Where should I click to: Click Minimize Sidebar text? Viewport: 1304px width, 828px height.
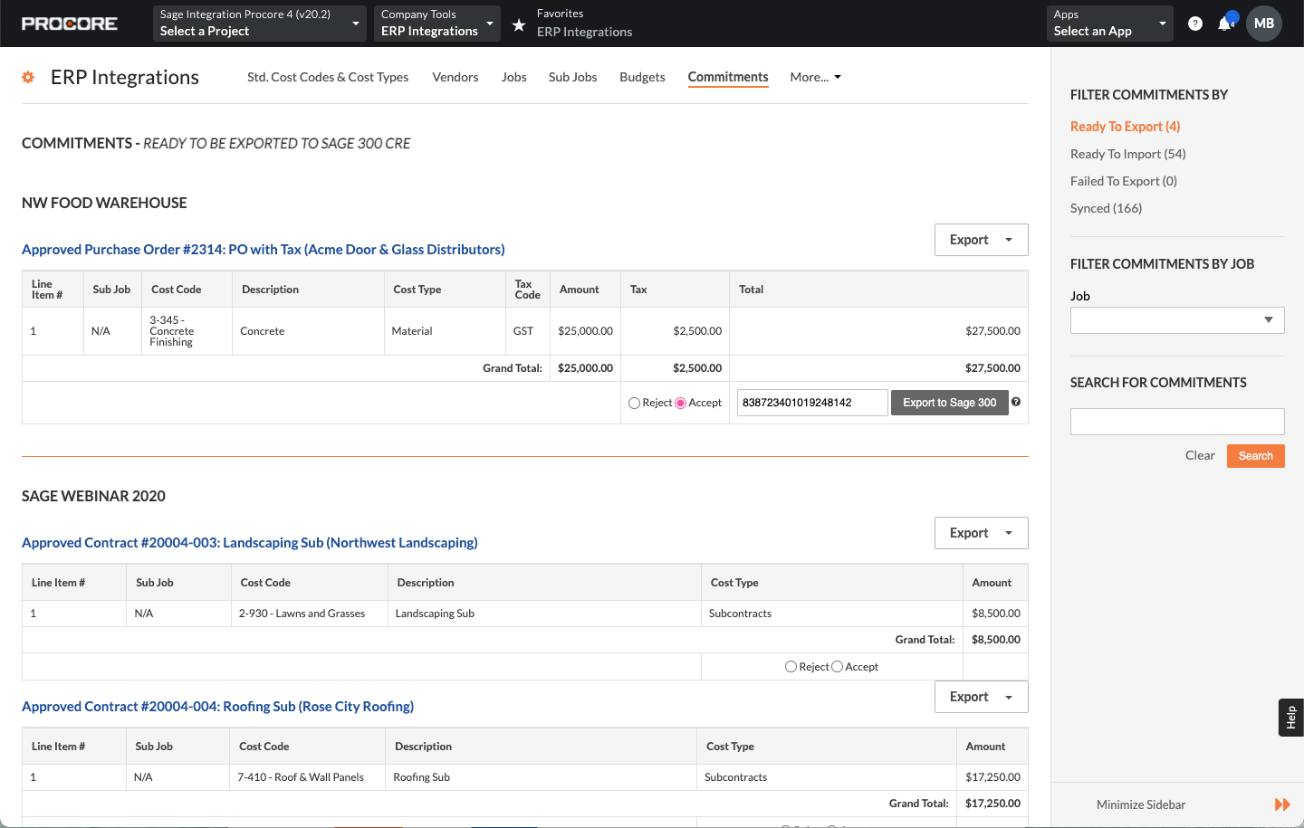pyautogui.click(x=1141, y=804)
